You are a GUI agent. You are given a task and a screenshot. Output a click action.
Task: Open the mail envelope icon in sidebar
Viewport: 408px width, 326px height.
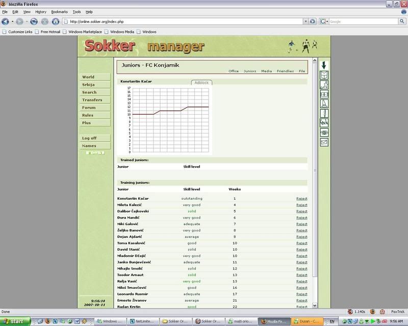(x=324, y=142)
